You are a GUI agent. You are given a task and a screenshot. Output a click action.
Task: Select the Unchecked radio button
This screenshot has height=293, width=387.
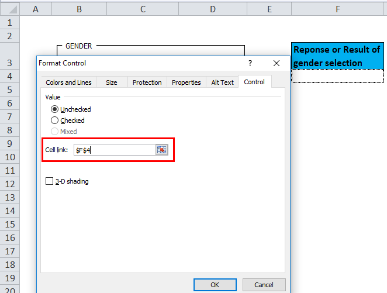click(54, 109)
